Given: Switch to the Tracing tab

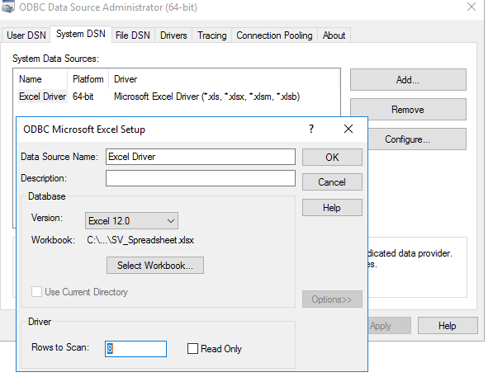Looking at the screenshot, I should point(212,35).
